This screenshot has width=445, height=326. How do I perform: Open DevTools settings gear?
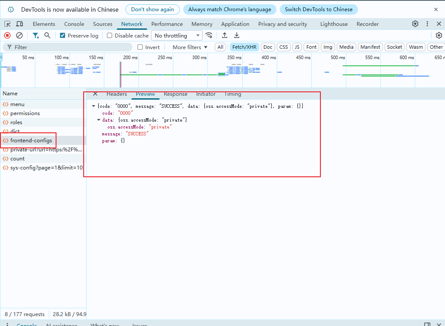415,24
